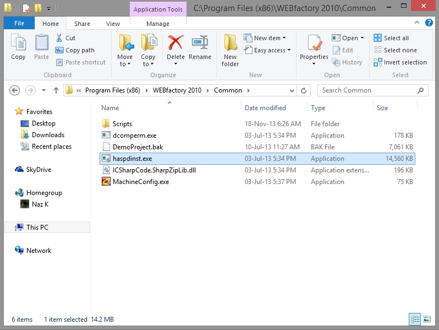The image size is (439, 330).
Task: Click the red X Delete icon
Action: click(x=175, y=42)
